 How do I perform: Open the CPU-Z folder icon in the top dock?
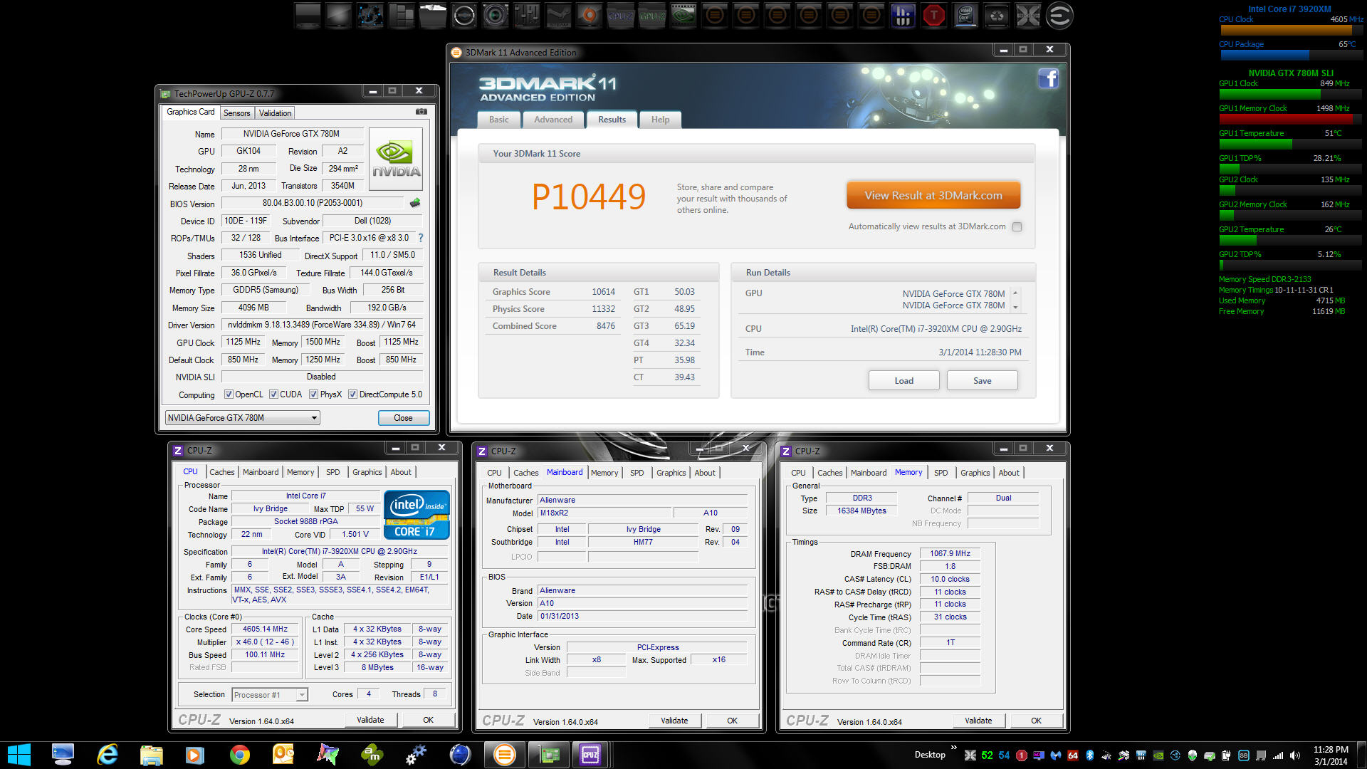(x=620, y=16)
